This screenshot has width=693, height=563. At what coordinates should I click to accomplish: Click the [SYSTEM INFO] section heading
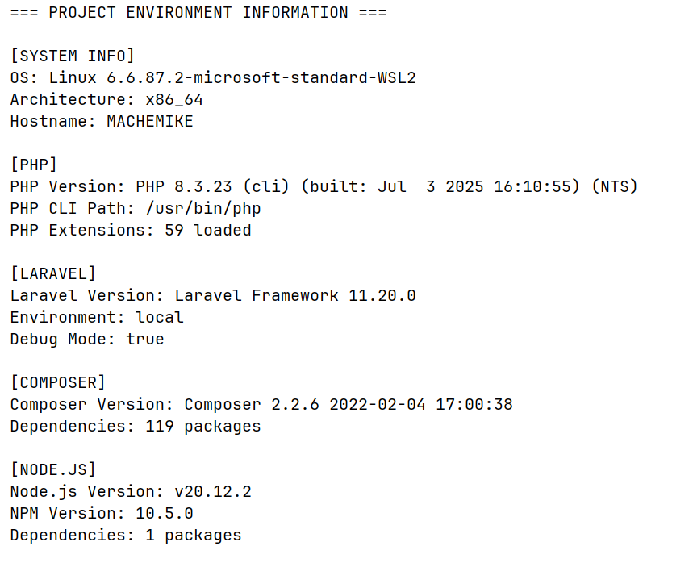pyautogui.click(x=73, y=56)
